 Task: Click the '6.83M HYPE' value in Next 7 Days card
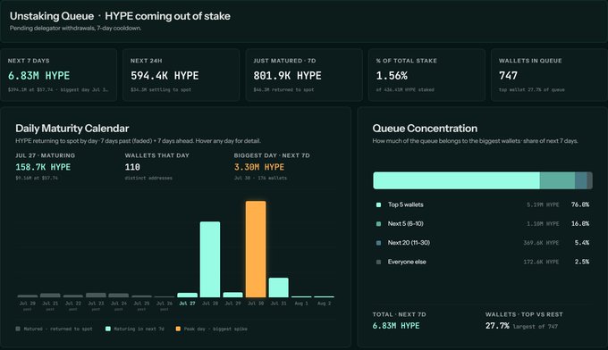coord(38,76)
